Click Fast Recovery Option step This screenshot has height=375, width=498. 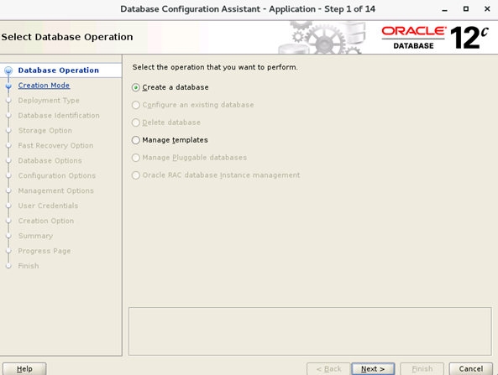tap(55, 146)
